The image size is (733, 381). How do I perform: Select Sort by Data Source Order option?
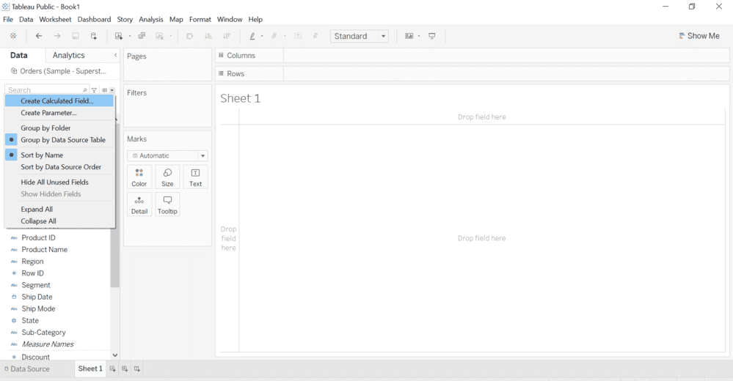(x=59, y=167)
